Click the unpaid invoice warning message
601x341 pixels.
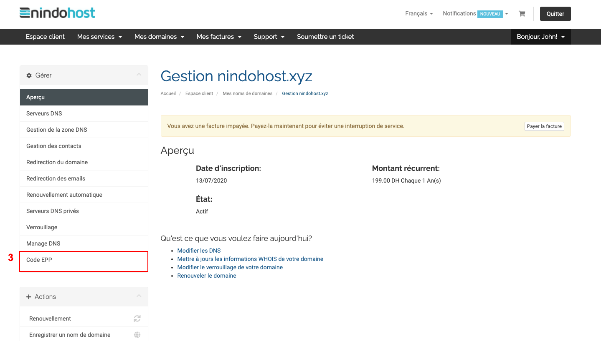click(x=286, y=126)
